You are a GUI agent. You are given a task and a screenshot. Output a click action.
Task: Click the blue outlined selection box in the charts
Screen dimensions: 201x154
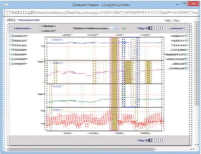[x=131, y=72]
